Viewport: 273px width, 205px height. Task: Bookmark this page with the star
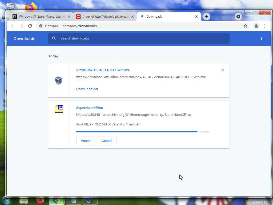point(246,26)
